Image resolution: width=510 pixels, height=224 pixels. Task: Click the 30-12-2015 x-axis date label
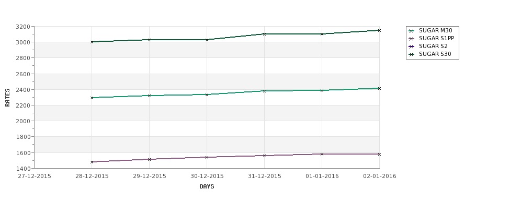pos(207,176)
